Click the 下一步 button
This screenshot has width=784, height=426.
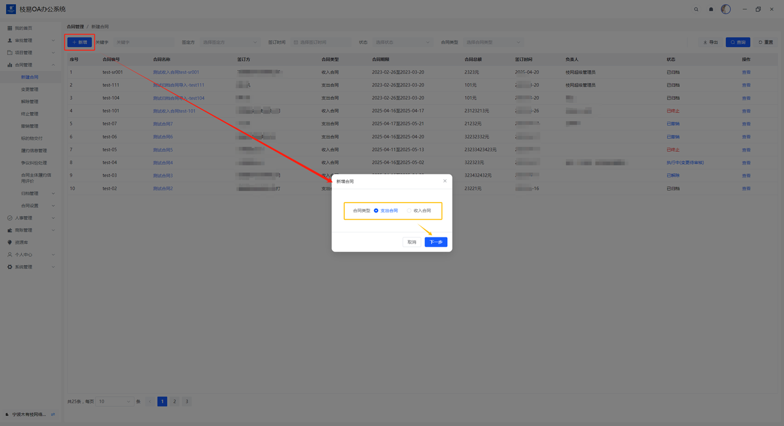[x=435, y=242]
